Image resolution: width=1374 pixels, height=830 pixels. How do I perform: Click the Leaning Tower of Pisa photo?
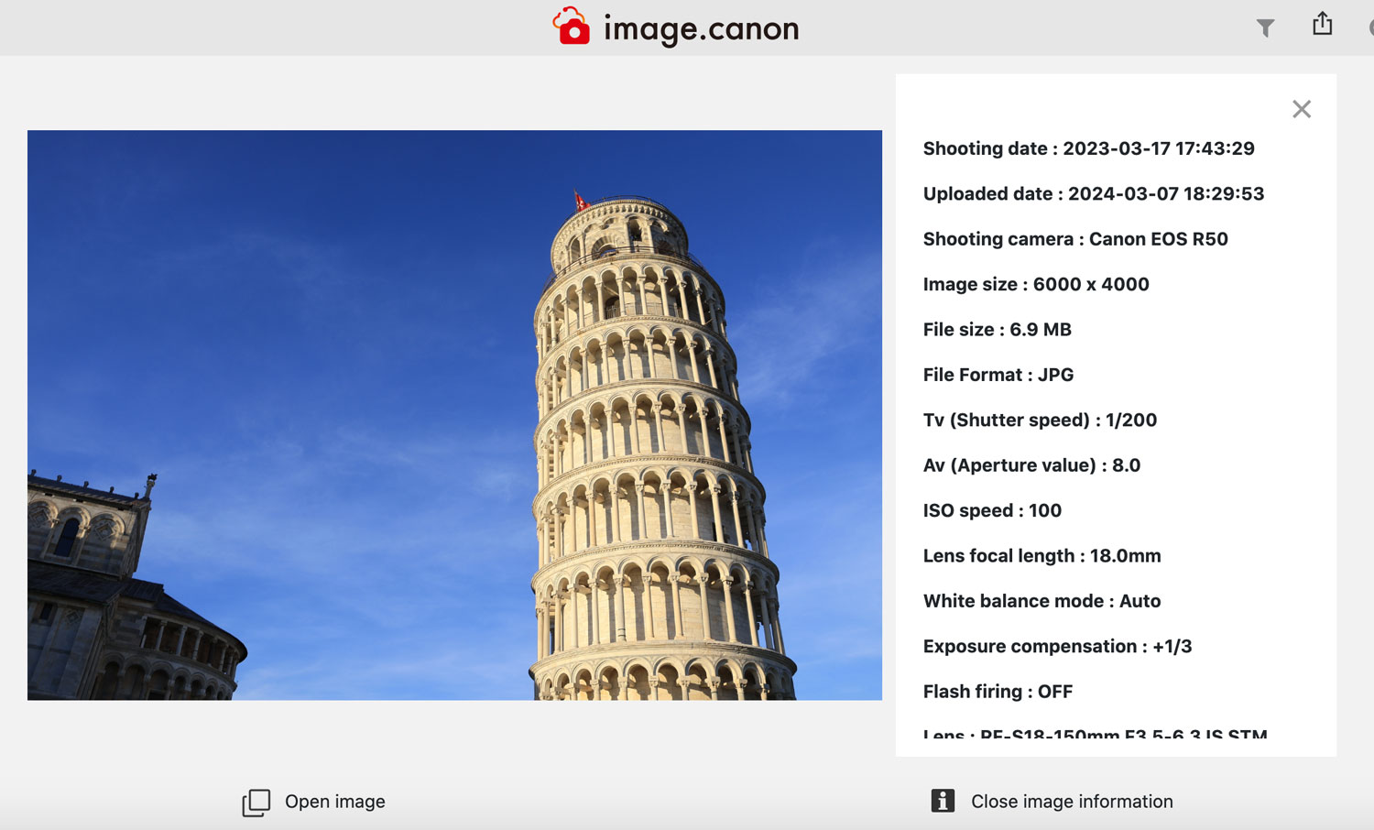(x=454, y=415)
